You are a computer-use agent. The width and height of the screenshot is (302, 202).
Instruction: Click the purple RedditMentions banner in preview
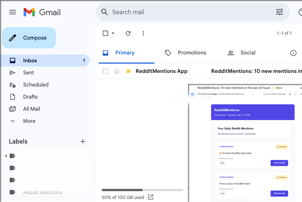coord(253,112)
